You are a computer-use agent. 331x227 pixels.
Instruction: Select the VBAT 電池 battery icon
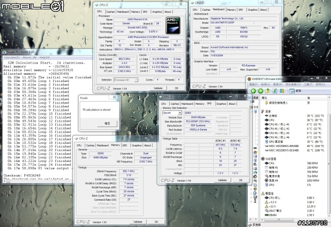pyautogui.click(x=267, y=210)
